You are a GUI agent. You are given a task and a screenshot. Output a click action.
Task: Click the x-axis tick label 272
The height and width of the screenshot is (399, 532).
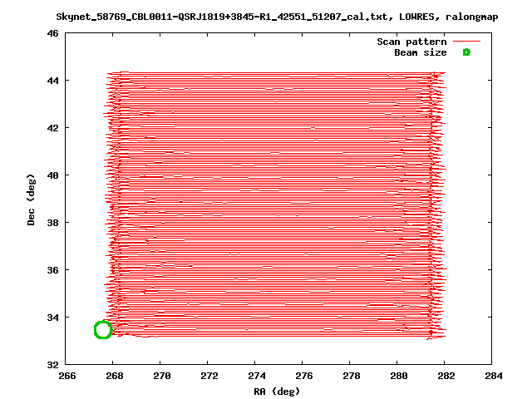[209, 376]
